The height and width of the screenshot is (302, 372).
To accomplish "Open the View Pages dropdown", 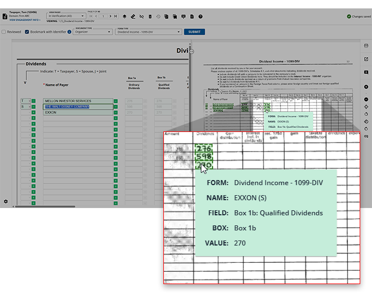I will (65, 16).
